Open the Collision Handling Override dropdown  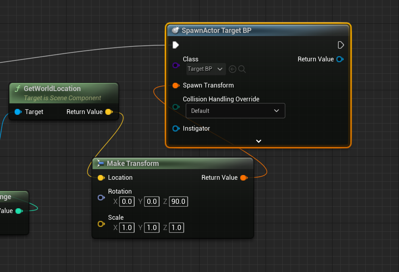click(x=235, y=111)
